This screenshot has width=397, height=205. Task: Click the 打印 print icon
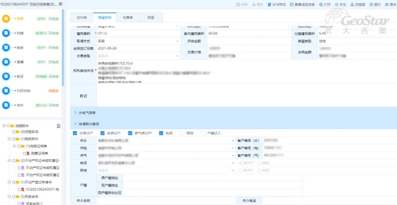click(321, 4)
